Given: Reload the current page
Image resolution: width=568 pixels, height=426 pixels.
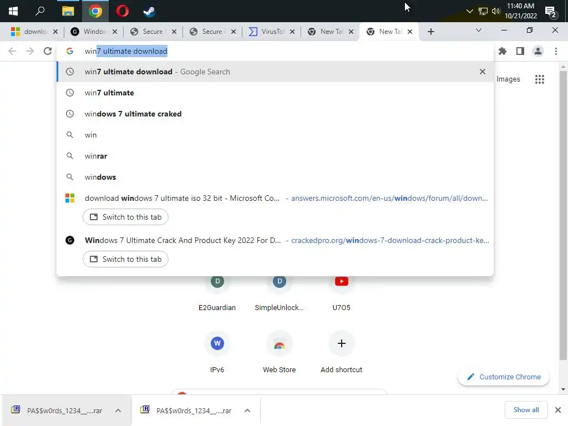Looking at the screenshot, I should coord(48,51).
